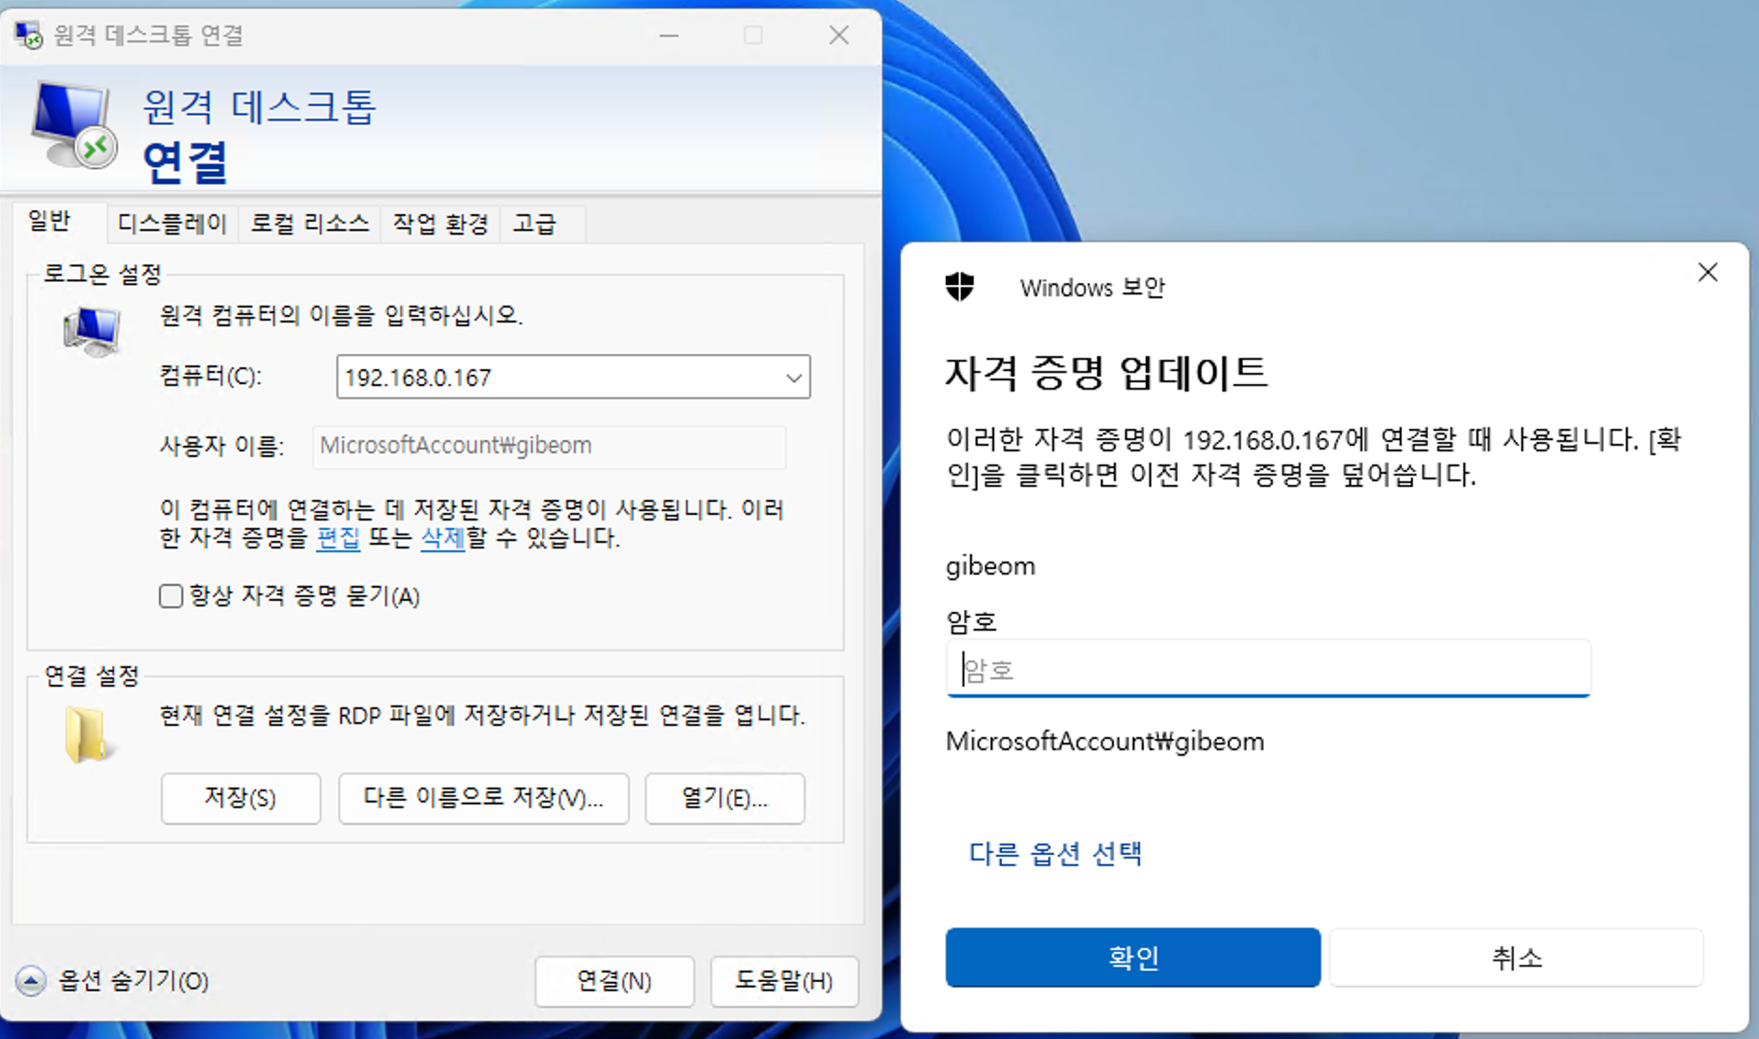Switch to the 디스플레이 tab
Image resolution: width=1759 pixels, height=1039 pixels.
[173, 223]
